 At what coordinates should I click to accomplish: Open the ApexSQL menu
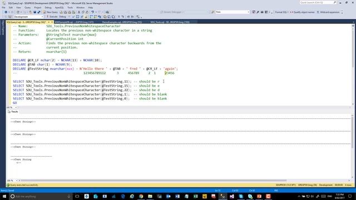pos(60,7)
